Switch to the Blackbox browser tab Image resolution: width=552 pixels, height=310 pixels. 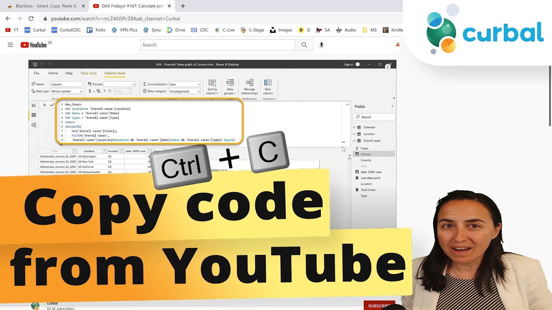45,6
